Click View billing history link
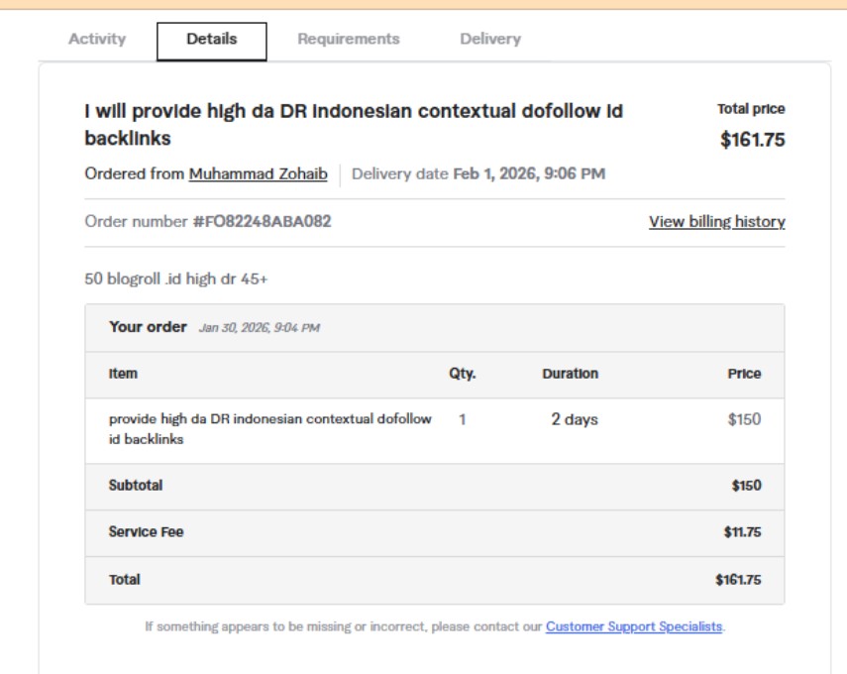847x674 pixels. [716, 222]
